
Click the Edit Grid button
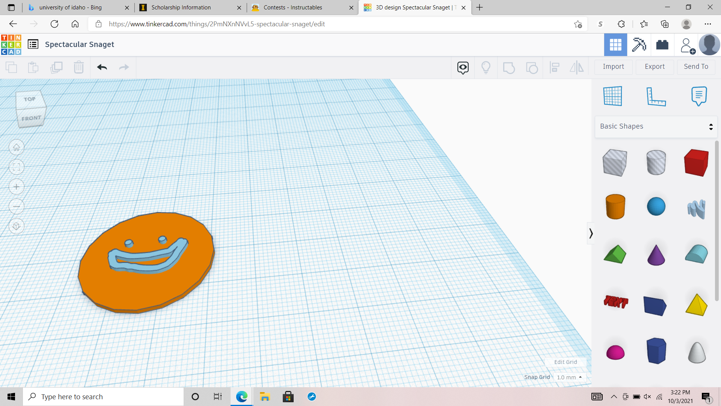(x=566, y=362)
